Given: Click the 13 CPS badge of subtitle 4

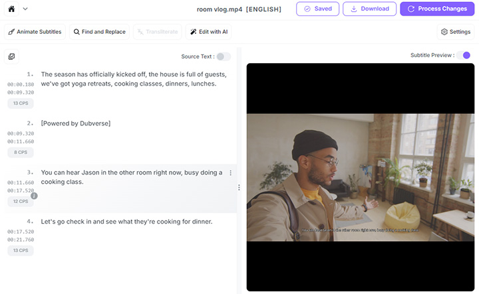Looking at the screenshot, I should (21, 250).
